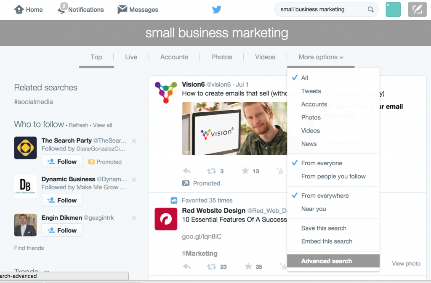Switch to the Live tab
The width and height of the screenshot is (431, 283).
pos(131,57)
